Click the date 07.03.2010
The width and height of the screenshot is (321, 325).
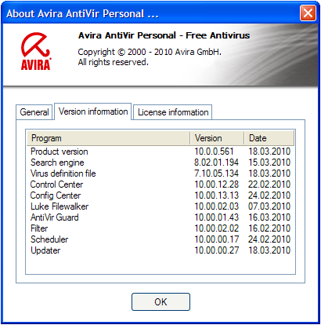pos(269,206)
